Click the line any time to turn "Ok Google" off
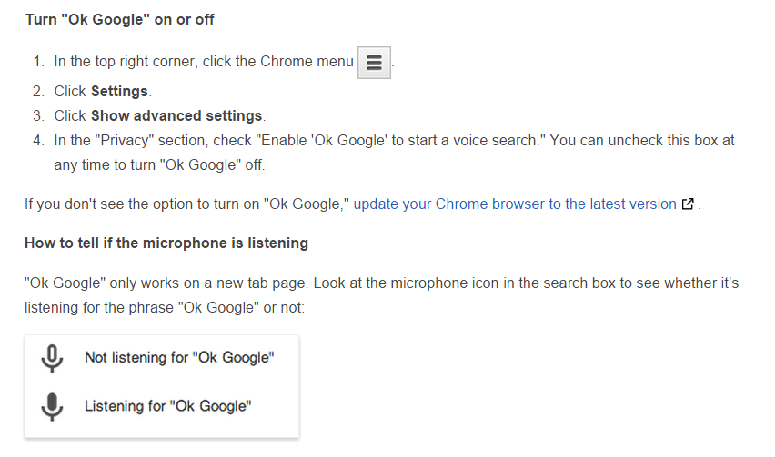The height and width of the screenshot is (457, 775). (159, 164)
